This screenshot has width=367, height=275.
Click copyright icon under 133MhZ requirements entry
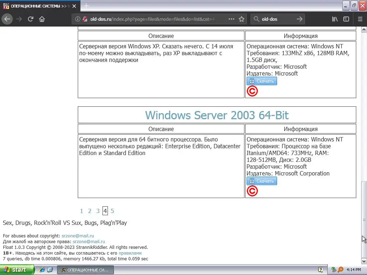click(252, 91)
